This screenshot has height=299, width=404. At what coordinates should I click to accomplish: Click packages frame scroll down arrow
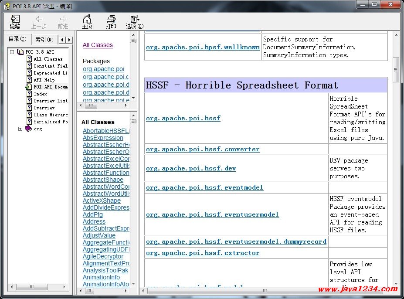point(133,98)
